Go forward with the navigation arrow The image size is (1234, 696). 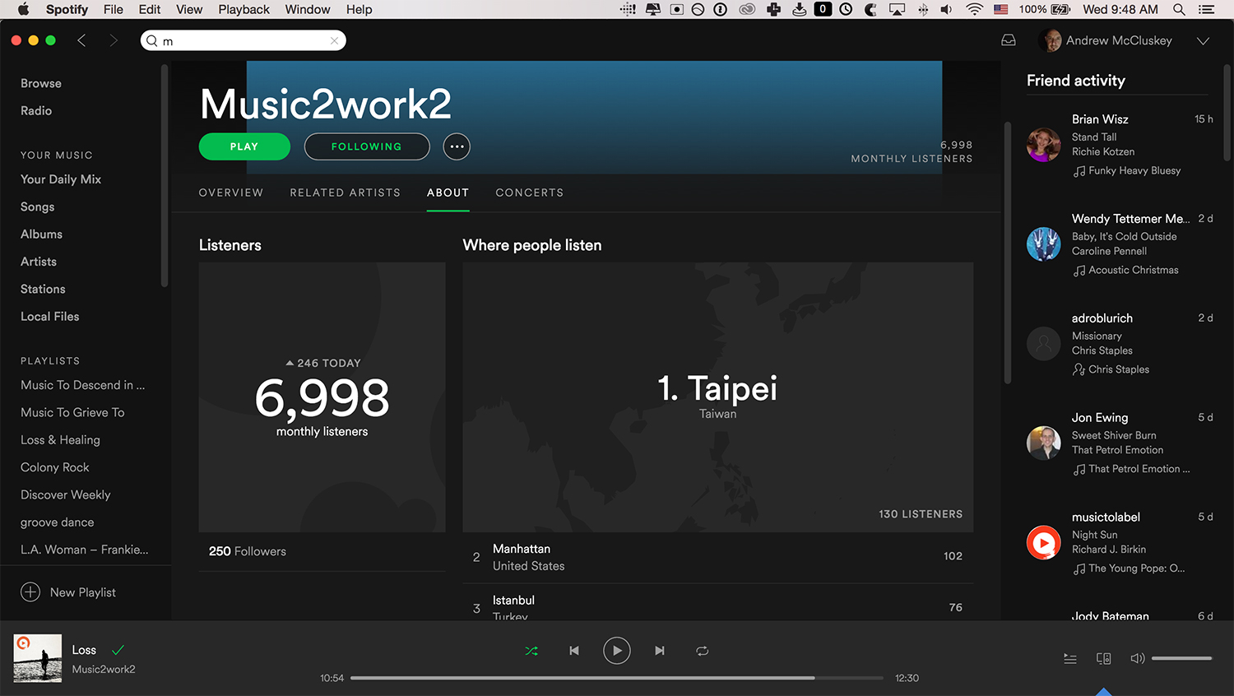click(114, 40)
